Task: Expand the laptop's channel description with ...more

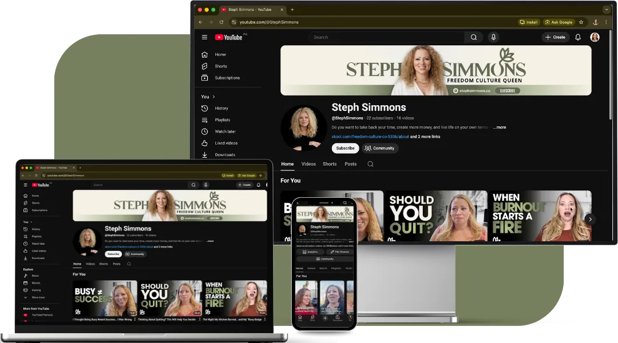Action: [210, 241]
